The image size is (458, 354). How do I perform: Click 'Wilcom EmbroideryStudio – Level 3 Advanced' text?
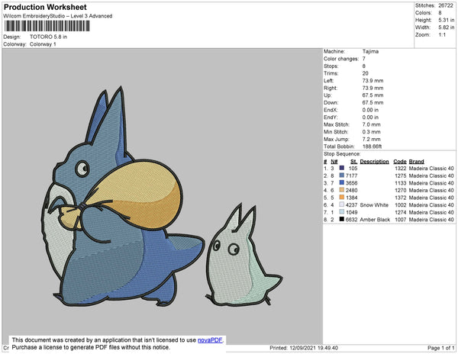[58, 16]
